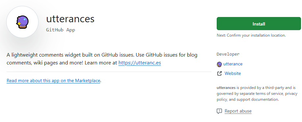This screenshot has width=302, height=122.
Task: Click the word Marketplace in the read-more link
Action: [x=88, y=80]
